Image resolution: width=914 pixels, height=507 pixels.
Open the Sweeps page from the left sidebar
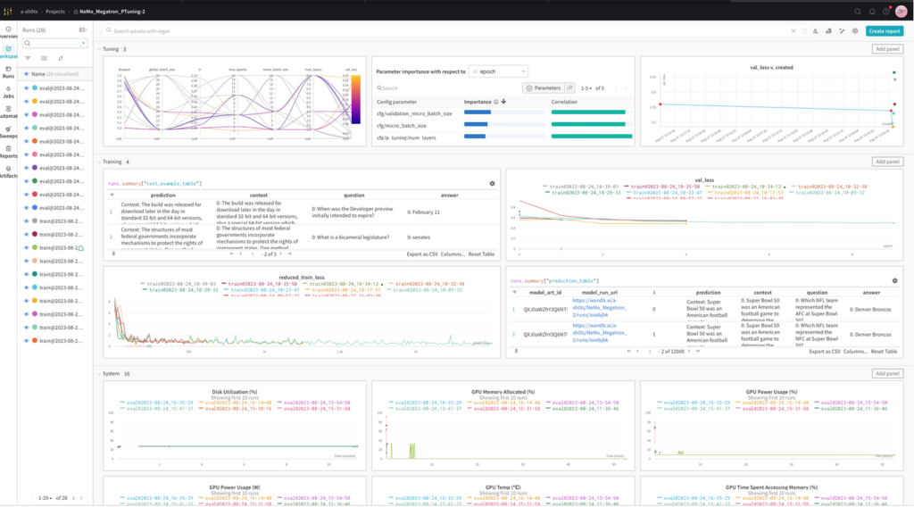point(8,132)
